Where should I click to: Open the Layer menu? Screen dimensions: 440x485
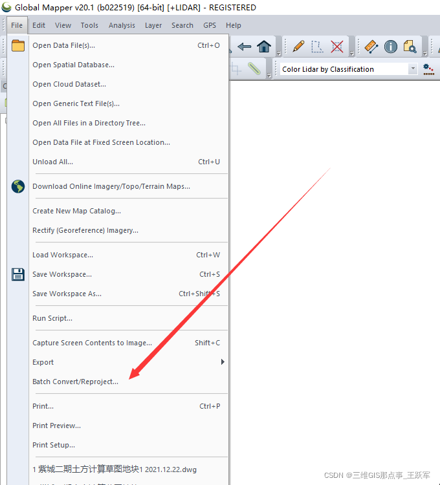153,25
